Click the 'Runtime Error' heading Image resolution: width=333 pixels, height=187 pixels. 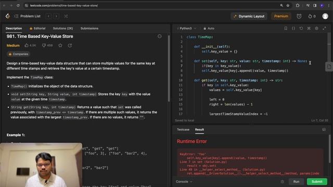pyautogui.click(x=191, y=141)
